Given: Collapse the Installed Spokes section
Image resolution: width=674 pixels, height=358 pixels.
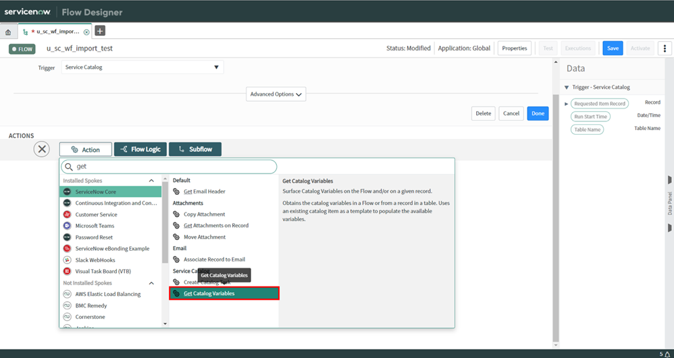Looking at the screenshot, I should [151, 181].
